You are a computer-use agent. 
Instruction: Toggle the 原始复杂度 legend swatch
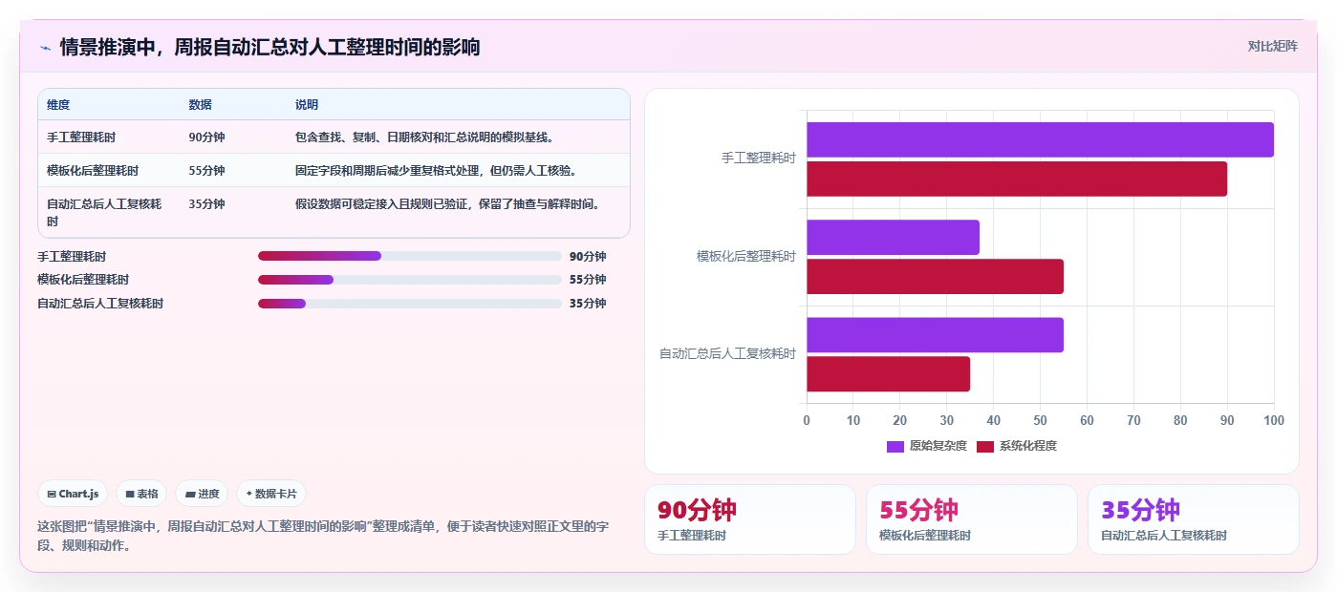click(895, 446)
